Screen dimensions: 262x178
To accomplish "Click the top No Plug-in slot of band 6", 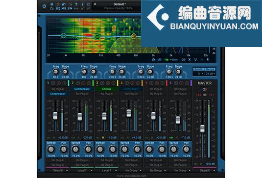I will [180, 89].
